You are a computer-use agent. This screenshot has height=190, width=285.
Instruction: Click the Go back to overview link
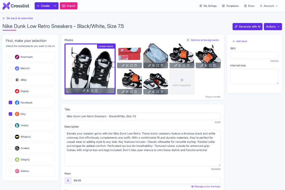18,18
